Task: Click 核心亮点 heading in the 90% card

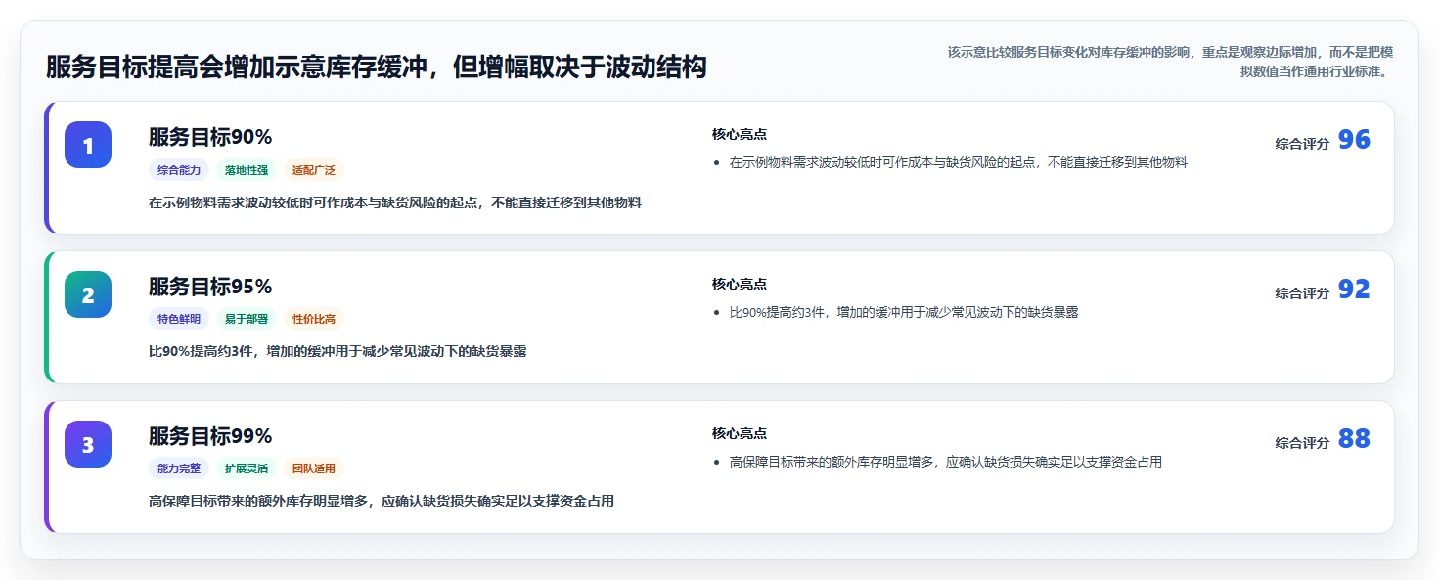Action: [x=740, y=134]
